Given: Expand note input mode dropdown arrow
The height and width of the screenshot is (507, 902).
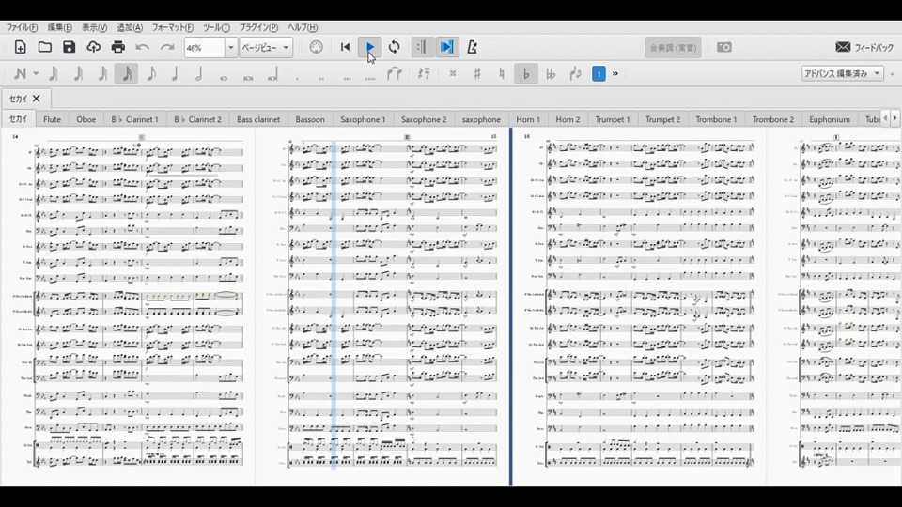Looking at the screenshot, I should pos(36,73).
